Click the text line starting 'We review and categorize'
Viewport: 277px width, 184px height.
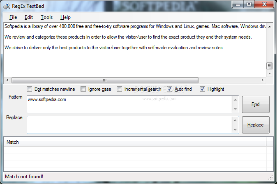pos(128,37)
